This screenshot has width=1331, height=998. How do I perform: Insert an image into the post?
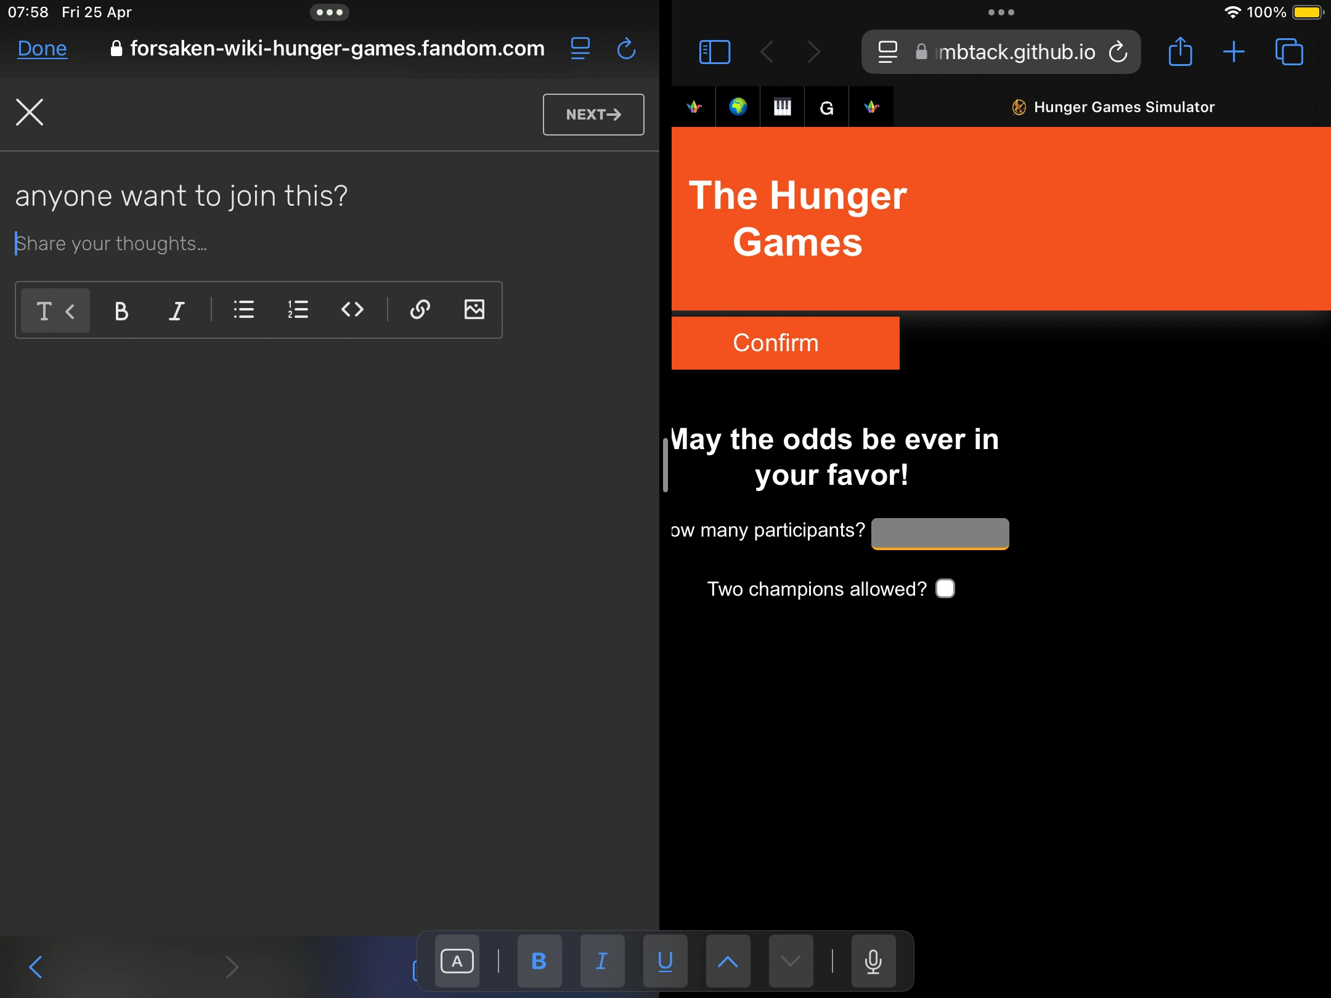pos(474,310)
